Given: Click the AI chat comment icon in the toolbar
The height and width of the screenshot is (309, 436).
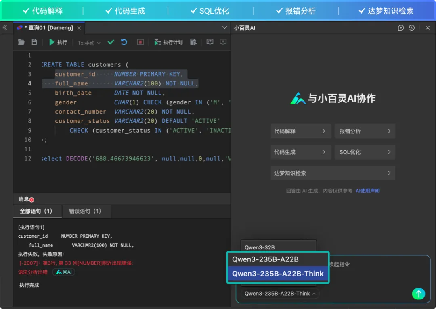Looking at the screenshot, I should 210,42.
